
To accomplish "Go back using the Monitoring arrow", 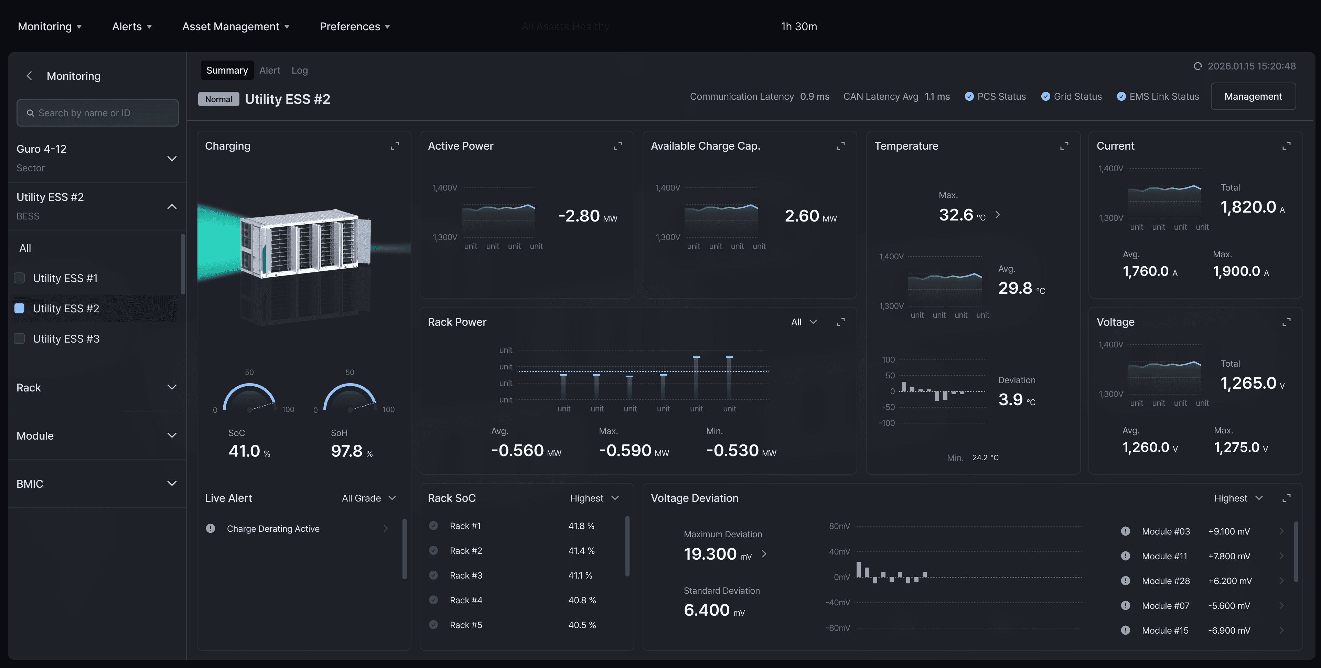I will pos(29,76).
